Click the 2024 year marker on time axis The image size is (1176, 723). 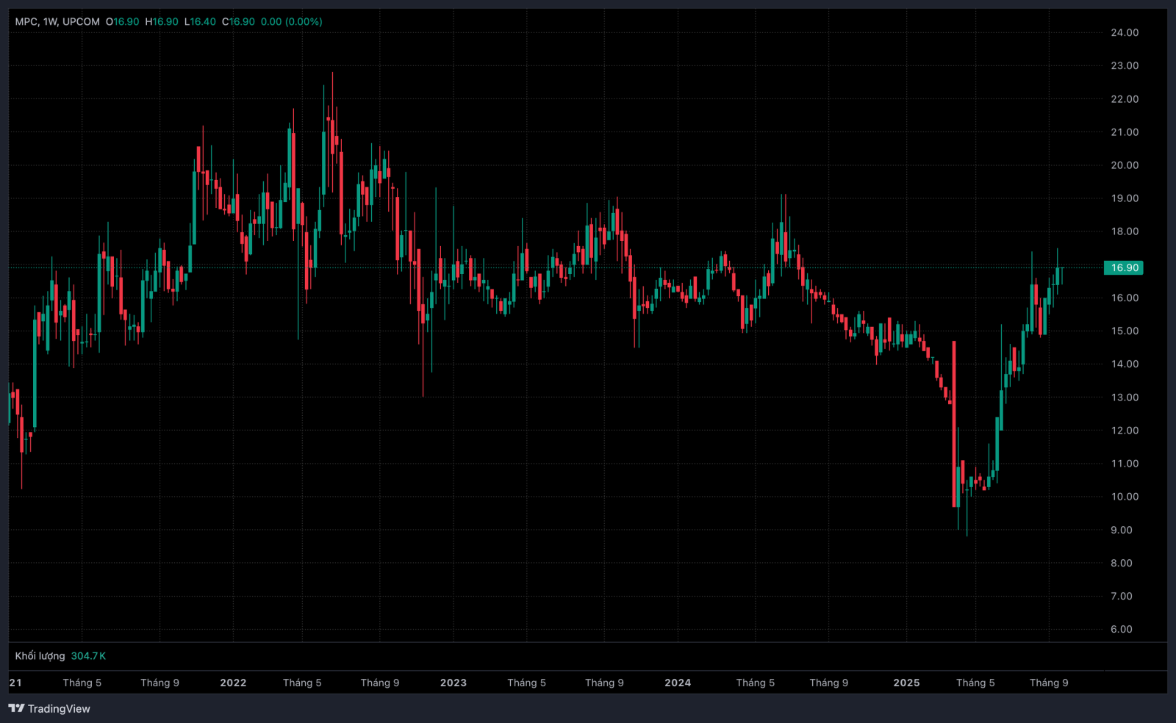click(678, 683)
